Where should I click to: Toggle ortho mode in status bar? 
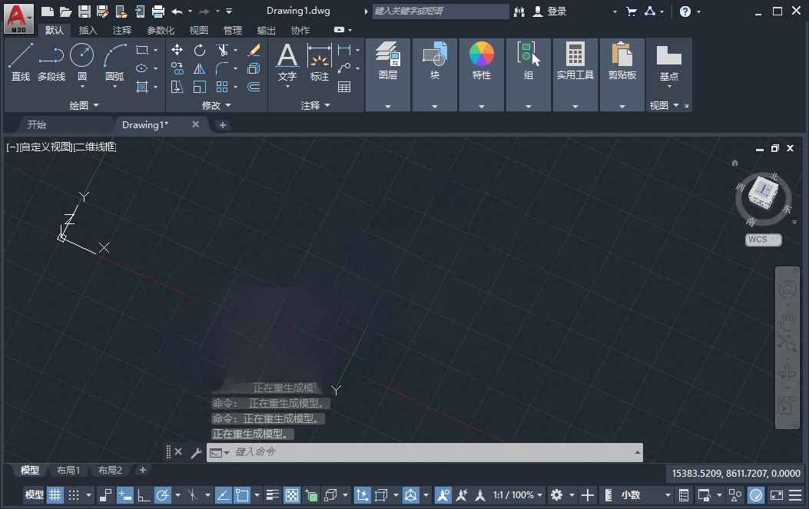pos(144,496)
